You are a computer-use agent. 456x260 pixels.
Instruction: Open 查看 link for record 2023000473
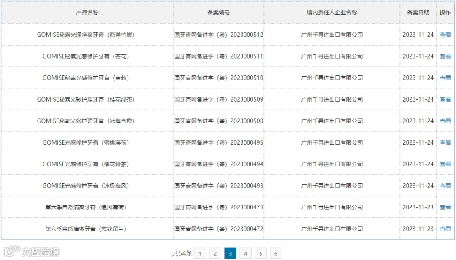[x=445, y=207]
